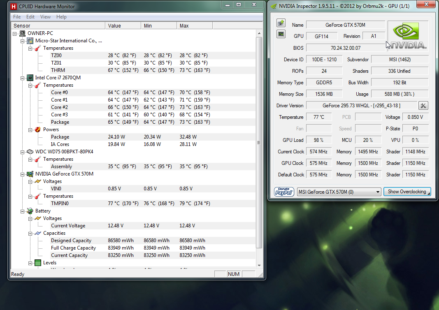This screenshot has width=439, height=310.
Task: Open the View menu
Action: click(x=45, y=17)
